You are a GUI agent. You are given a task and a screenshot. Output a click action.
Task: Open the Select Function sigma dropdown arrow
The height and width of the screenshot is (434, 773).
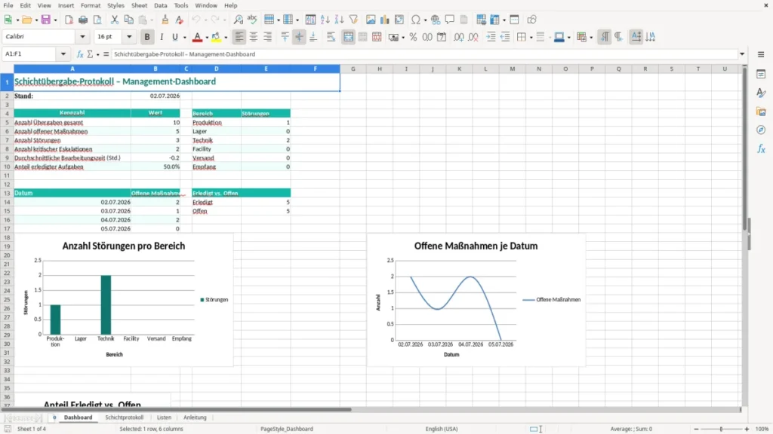tap(97, 54)
